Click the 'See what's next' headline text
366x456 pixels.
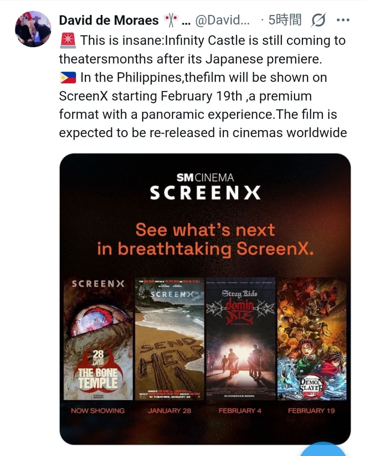[x=205, y=230]
